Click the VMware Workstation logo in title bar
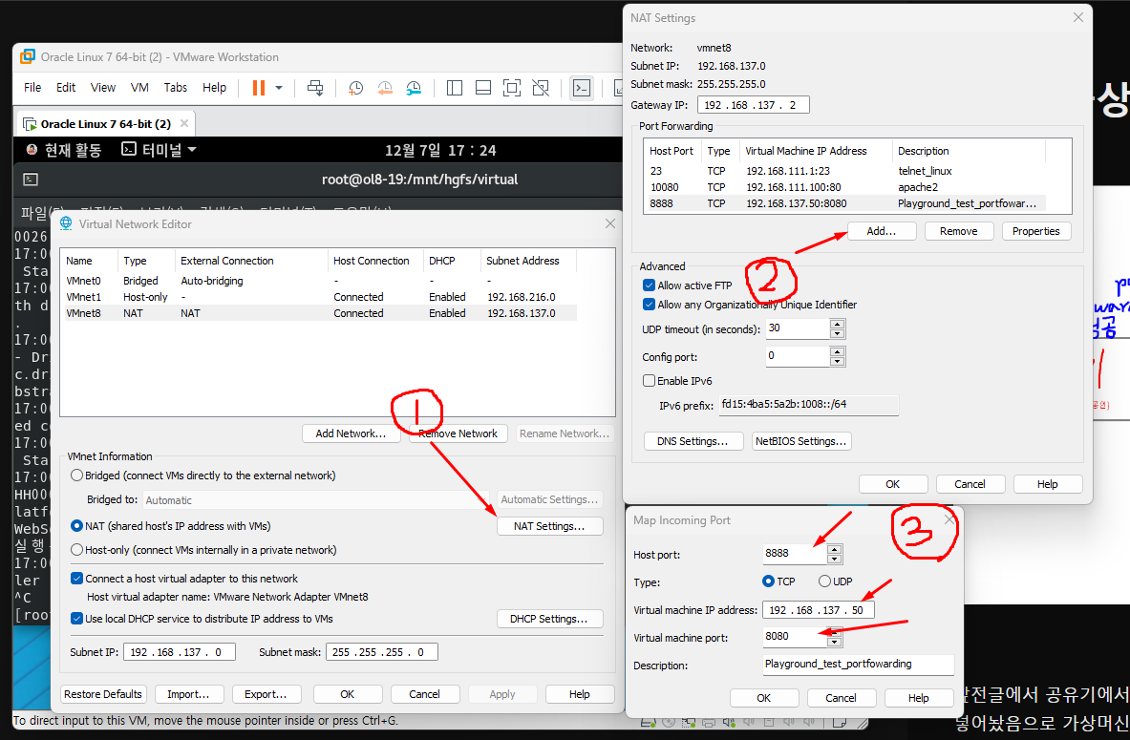Screen dimensions: 1130x740 pos(28,56)
